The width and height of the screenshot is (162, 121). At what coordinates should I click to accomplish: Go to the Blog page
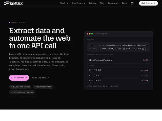point(102,3)
